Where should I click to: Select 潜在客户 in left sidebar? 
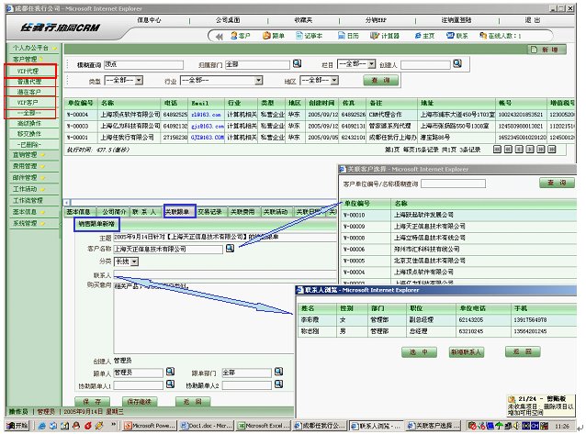click(x=28, y=92)
